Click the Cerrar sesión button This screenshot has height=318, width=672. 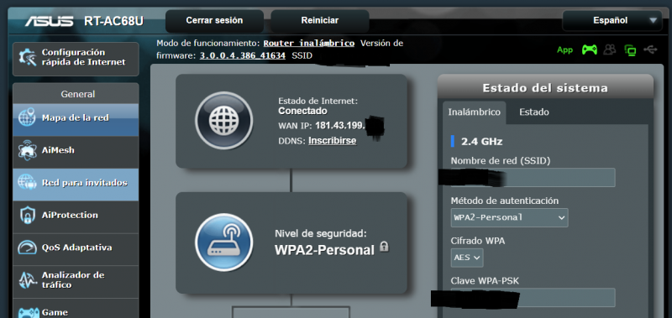coord(214,20)
